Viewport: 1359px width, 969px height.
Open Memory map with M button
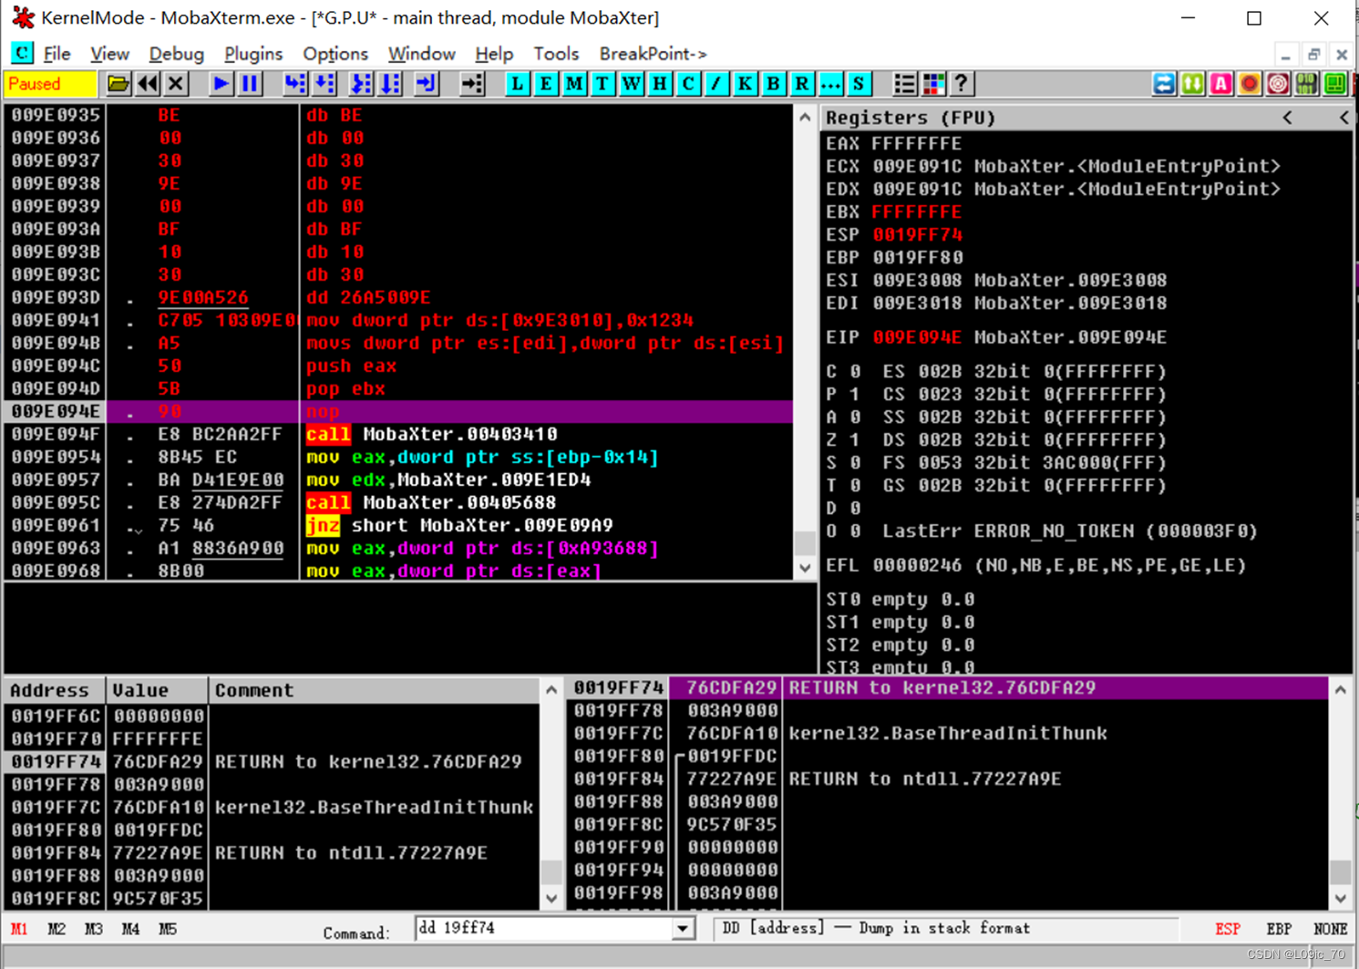click(574, 84)
